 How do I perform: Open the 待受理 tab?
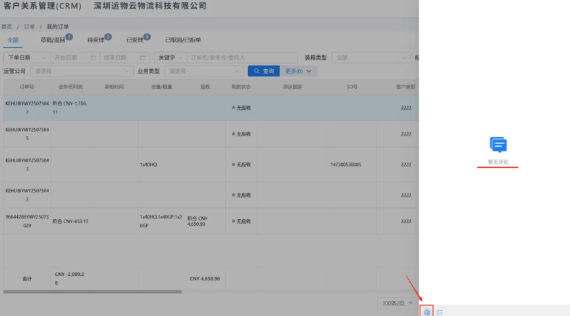coord(96,40)
